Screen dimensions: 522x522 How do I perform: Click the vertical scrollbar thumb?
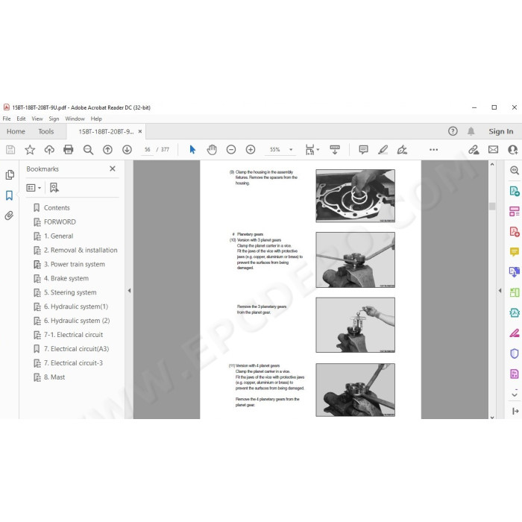point(492,206)
